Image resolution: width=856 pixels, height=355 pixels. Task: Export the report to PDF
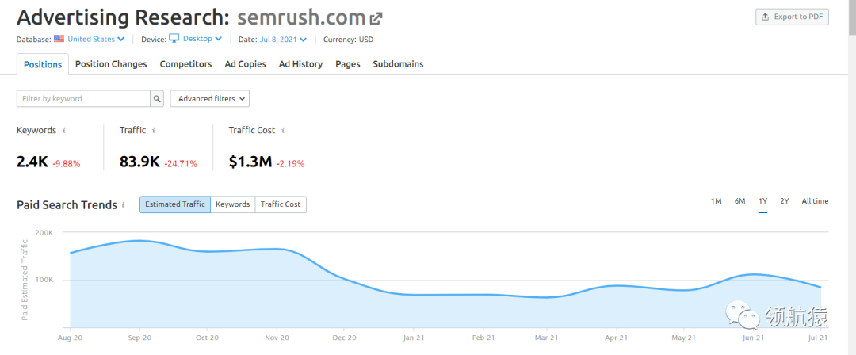pos(792,17)
